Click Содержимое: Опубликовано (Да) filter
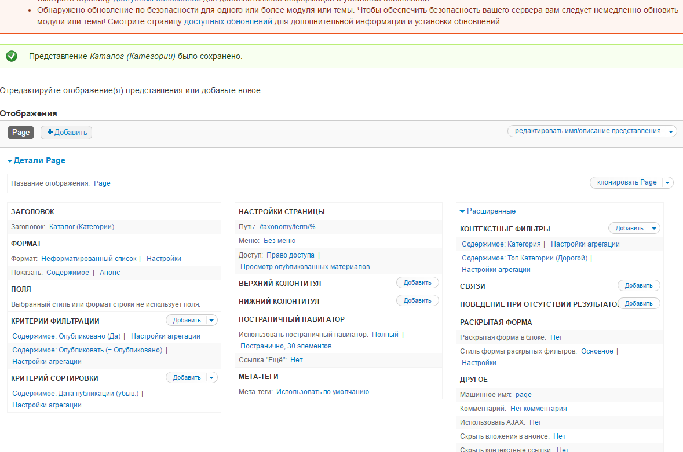The height and width of the screenshot is (452, 683). pos(66,336)
